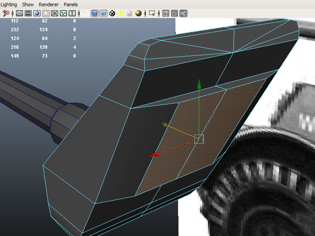Screen dimensions: 315x236
Task: Click the Isolate Select icon
Action: (x=152, y=13)
